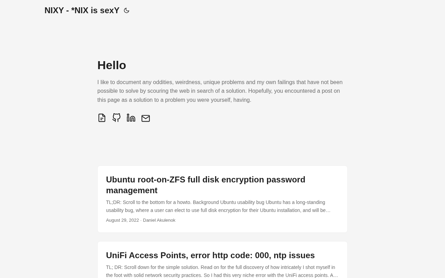Viewport: 445px width, 278px height.
Task: Click the intro paragraph about documenting oddities
Action: coord(220,82)
